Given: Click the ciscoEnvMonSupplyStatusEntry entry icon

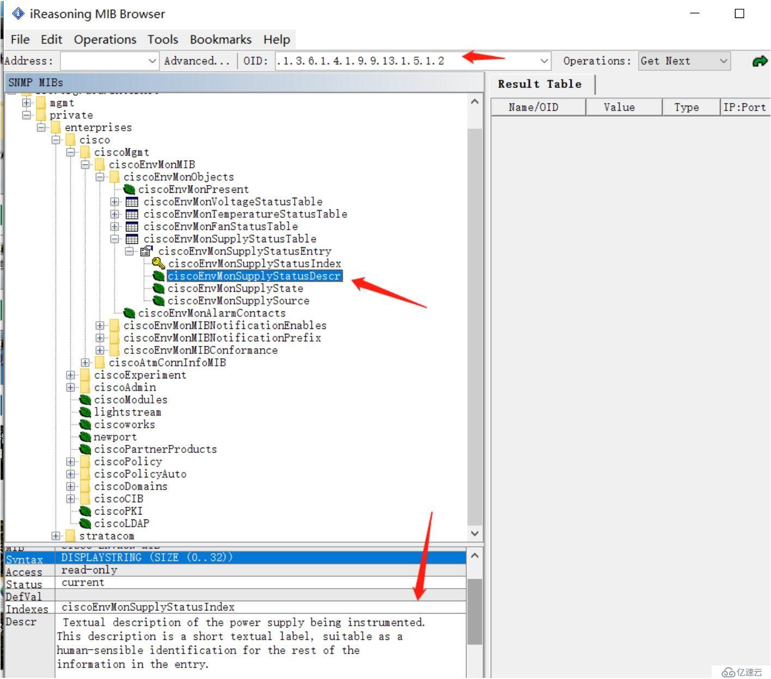Looking at the screenshot, I should [x=146, y=252].
